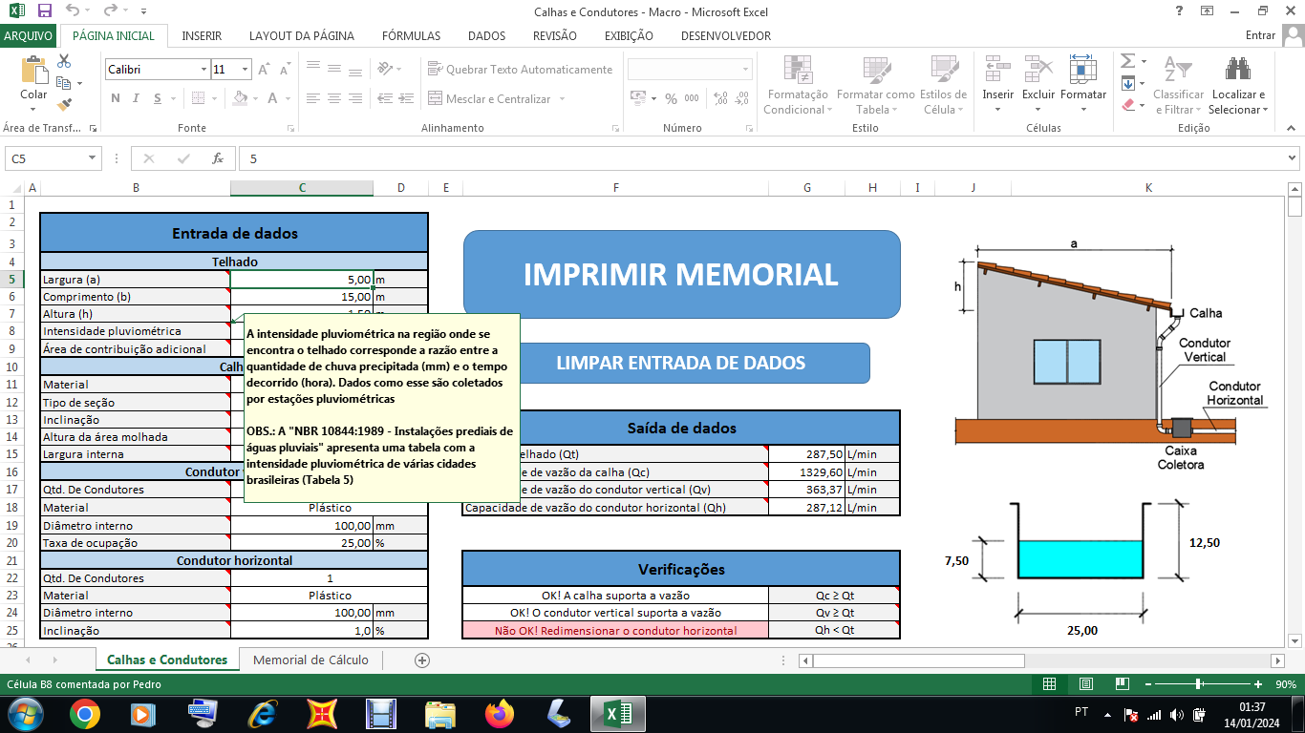Switch to Memorial de Cálculo sheet tab

tap(310, 660)
